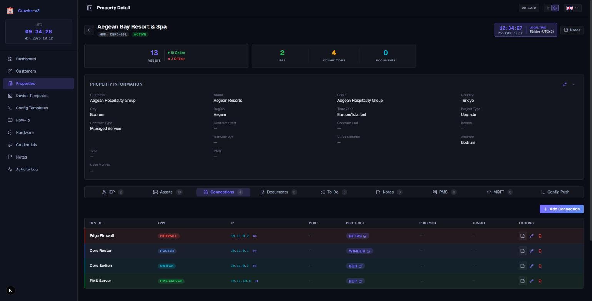592x301 pixels.
Task: Edit the Core Router connection
Action: (532, 251)
